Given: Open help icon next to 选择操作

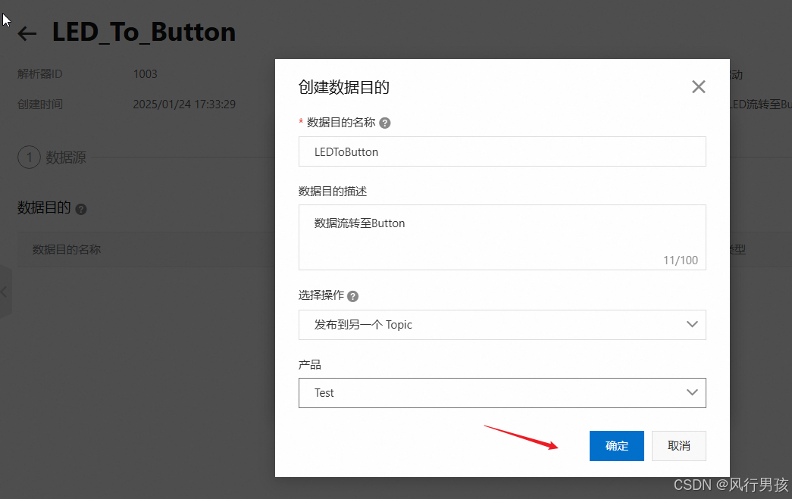Looking at the screenshot, I should (353, 296).
